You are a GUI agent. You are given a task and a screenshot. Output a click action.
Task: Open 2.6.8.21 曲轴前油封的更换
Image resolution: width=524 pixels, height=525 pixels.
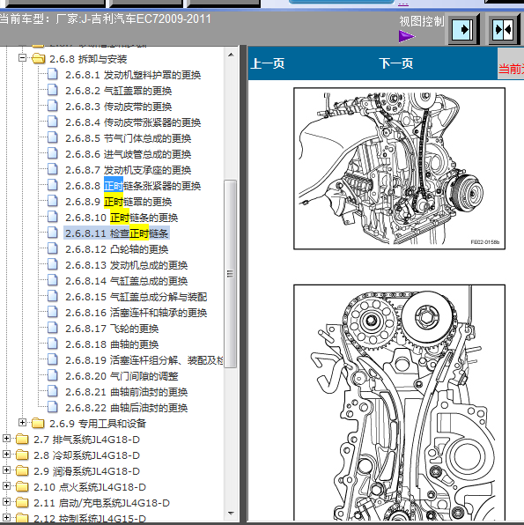coord(126,392)
